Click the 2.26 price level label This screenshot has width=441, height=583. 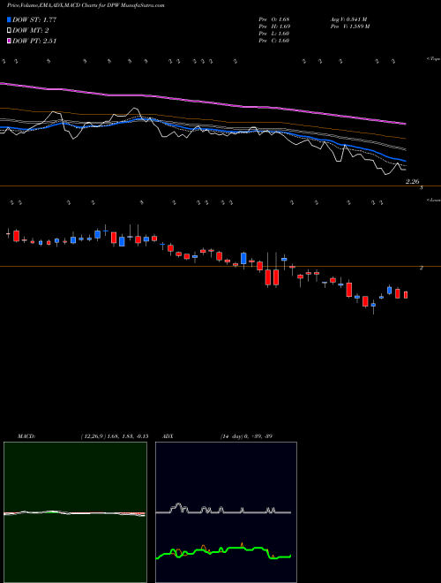click(x=412, y=182)
